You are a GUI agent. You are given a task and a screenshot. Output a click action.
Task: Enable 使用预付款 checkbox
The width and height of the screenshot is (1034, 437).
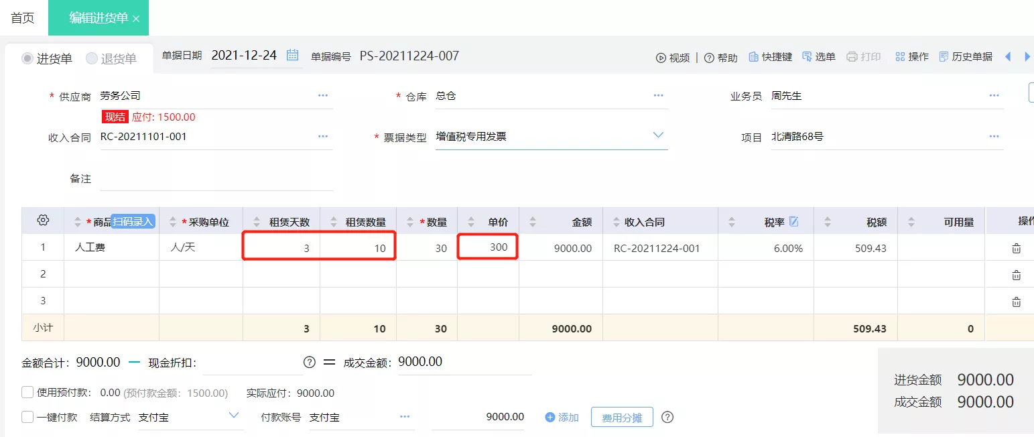(27, 393)
